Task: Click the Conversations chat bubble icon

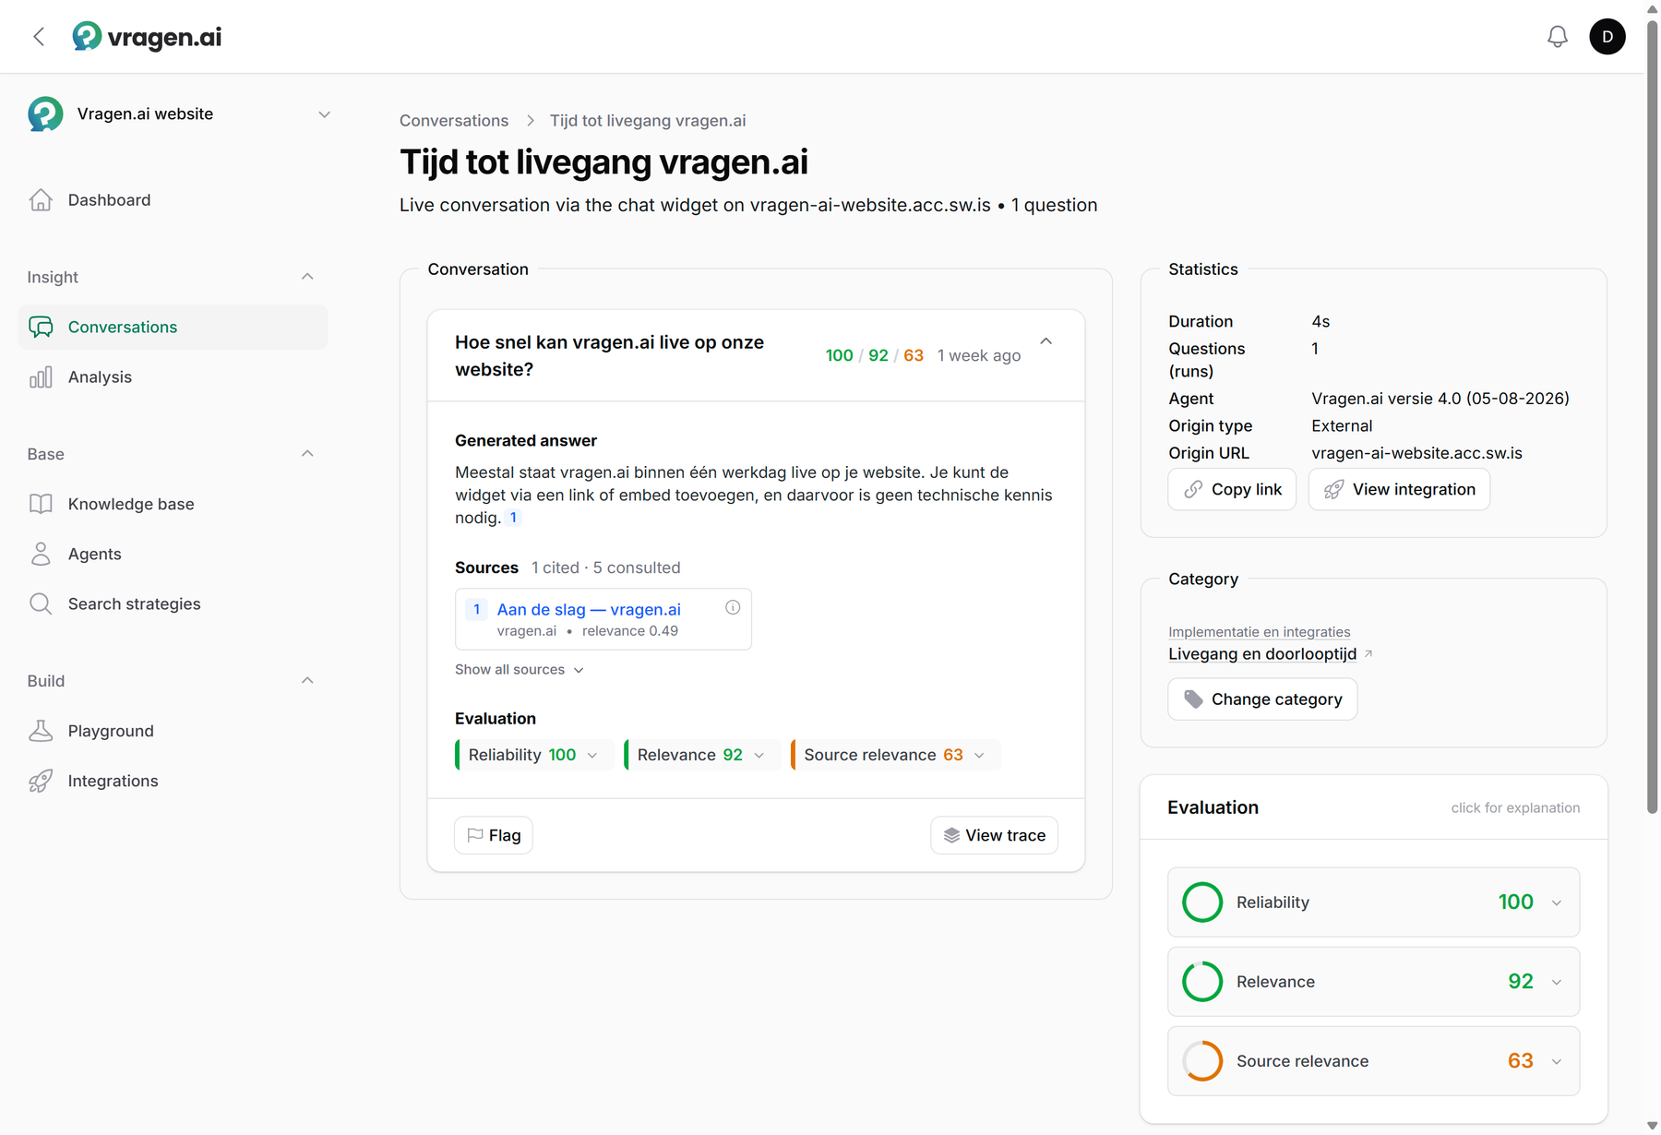Action: pyautogui.click(x=41, y=328)
